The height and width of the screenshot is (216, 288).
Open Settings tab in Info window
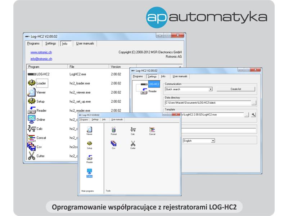[50, 43]
